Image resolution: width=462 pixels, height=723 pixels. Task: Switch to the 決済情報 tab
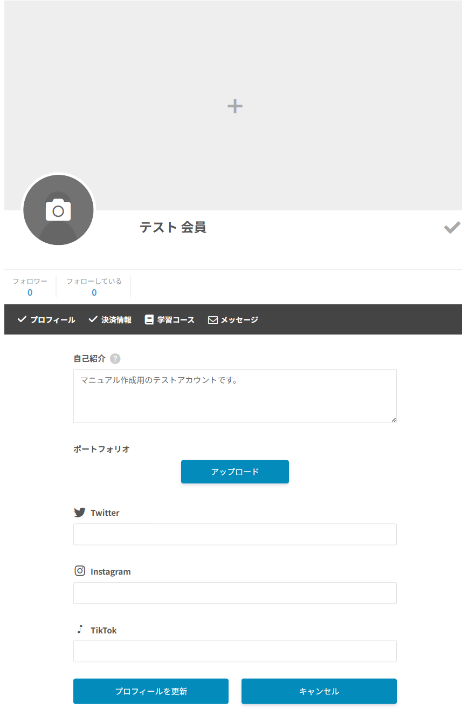coord(110,319)
